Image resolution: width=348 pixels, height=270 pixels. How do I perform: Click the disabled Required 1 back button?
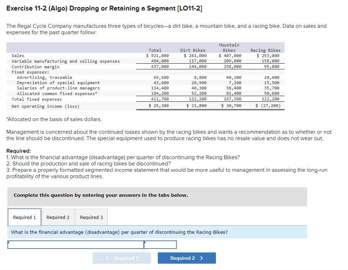[x=122, y=258]
